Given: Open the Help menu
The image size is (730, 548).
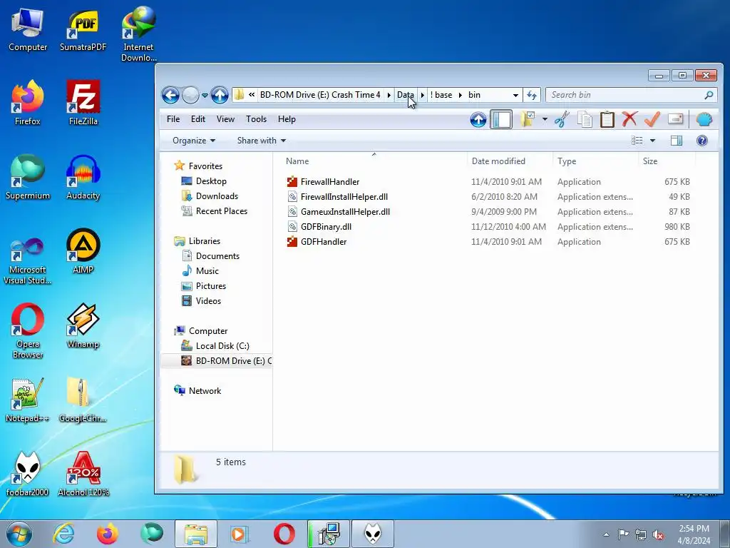Looking at the screenshot, I should coord(287,119).
